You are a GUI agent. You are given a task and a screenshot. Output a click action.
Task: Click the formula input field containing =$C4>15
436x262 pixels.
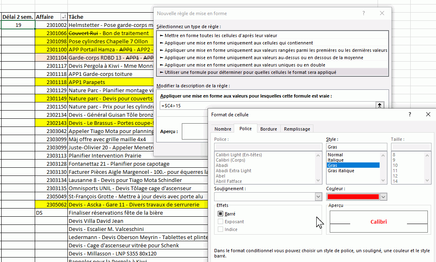point(268,105)
